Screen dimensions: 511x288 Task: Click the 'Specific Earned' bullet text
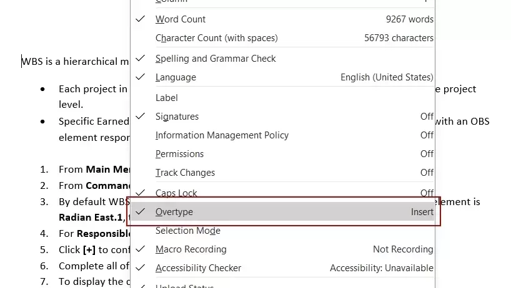pyautogui.click(x=94, y=121)
